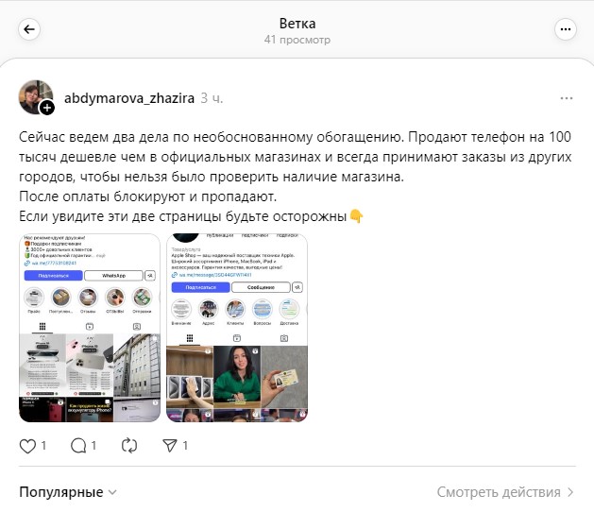The image size is (594, 512).
Task: Click the 3 ч. post timestamp
Action: [212, 98]
